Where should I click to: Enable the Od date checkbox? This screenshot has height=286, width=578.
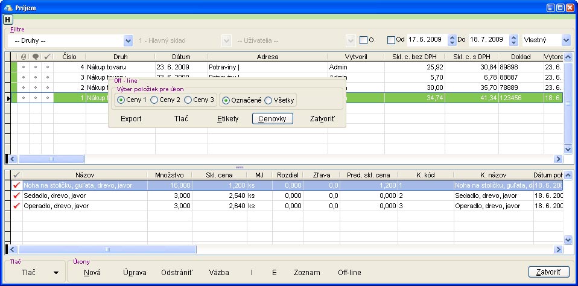coord(391,40)
